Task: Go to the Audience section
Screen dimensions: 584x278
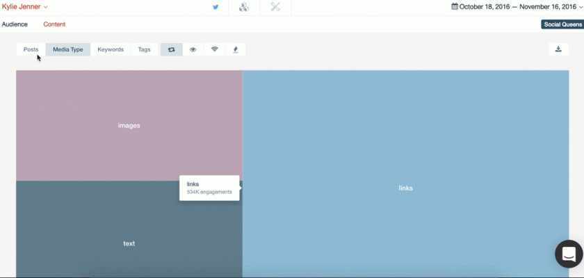Action: point(15,24)
